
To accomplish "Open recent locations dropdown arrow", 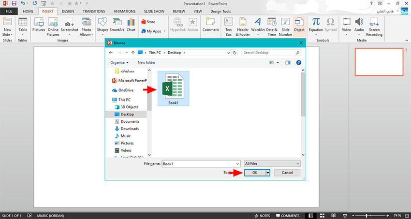I will 127,53.
